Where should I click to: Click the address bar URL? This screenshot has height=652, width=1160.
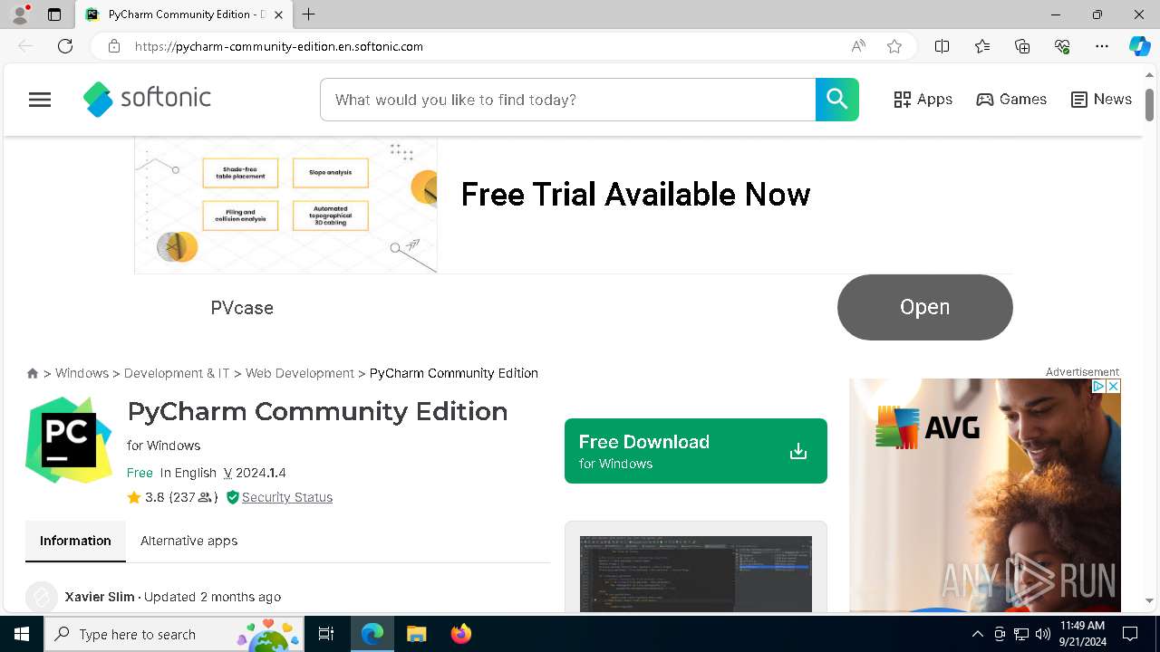(x=279, y=46)
